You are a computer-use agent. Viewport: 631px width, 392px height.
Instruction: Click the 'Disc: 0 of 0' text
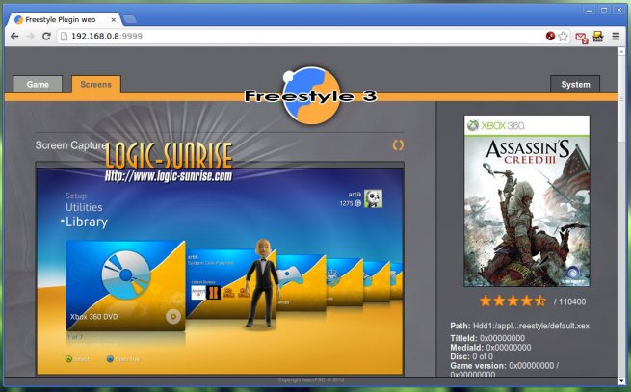(x=471, y=356)
